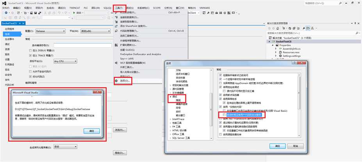Select Spy++ (x64) in Tools menu

pos(127,58)
